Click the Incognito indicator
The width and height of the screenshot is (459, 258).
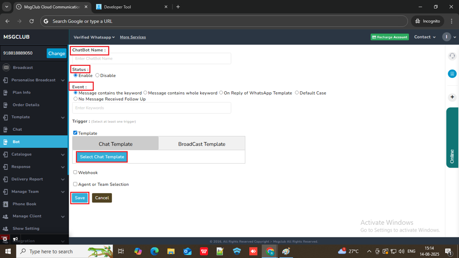click(428, 21)
